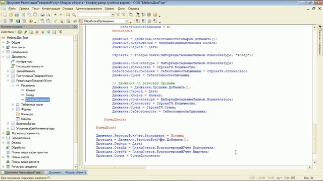323x181 pixels.
Task: Expand the Общие tree node
Action: (x=4, y=42)
